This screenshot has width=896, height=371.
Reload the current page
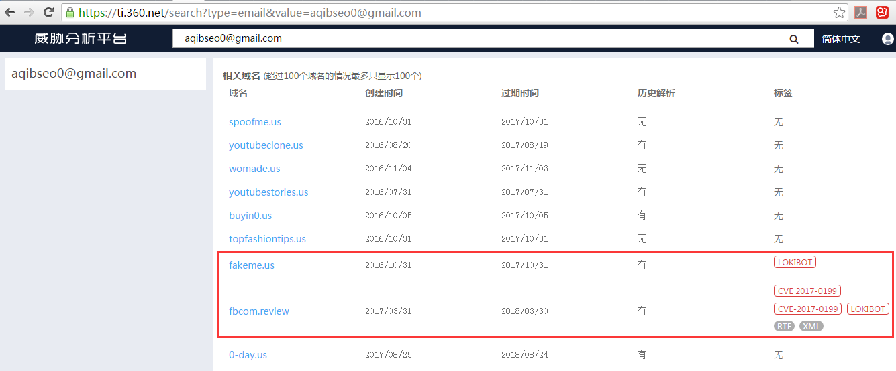[x=48, y=12]
